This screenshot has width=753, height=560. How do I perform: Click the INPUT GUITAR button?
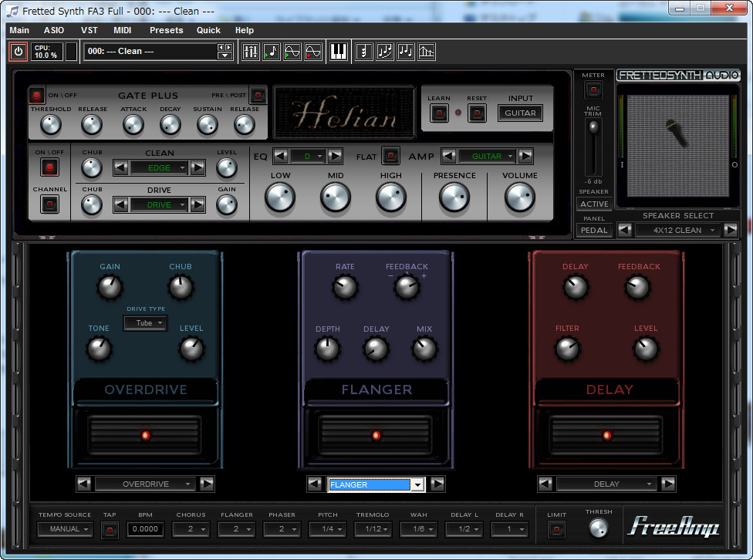coord(520,113)
